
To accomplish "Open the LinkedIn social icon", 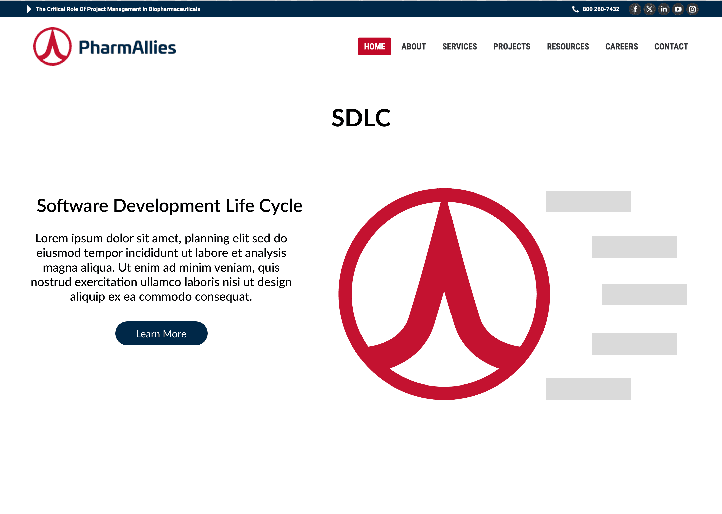I will (x=664, y=9).
